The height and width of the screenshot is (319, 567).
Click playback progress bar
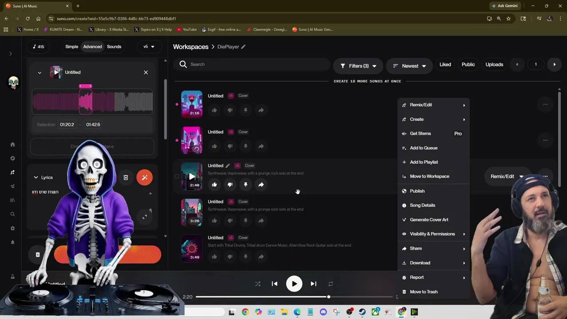[295, 297]
